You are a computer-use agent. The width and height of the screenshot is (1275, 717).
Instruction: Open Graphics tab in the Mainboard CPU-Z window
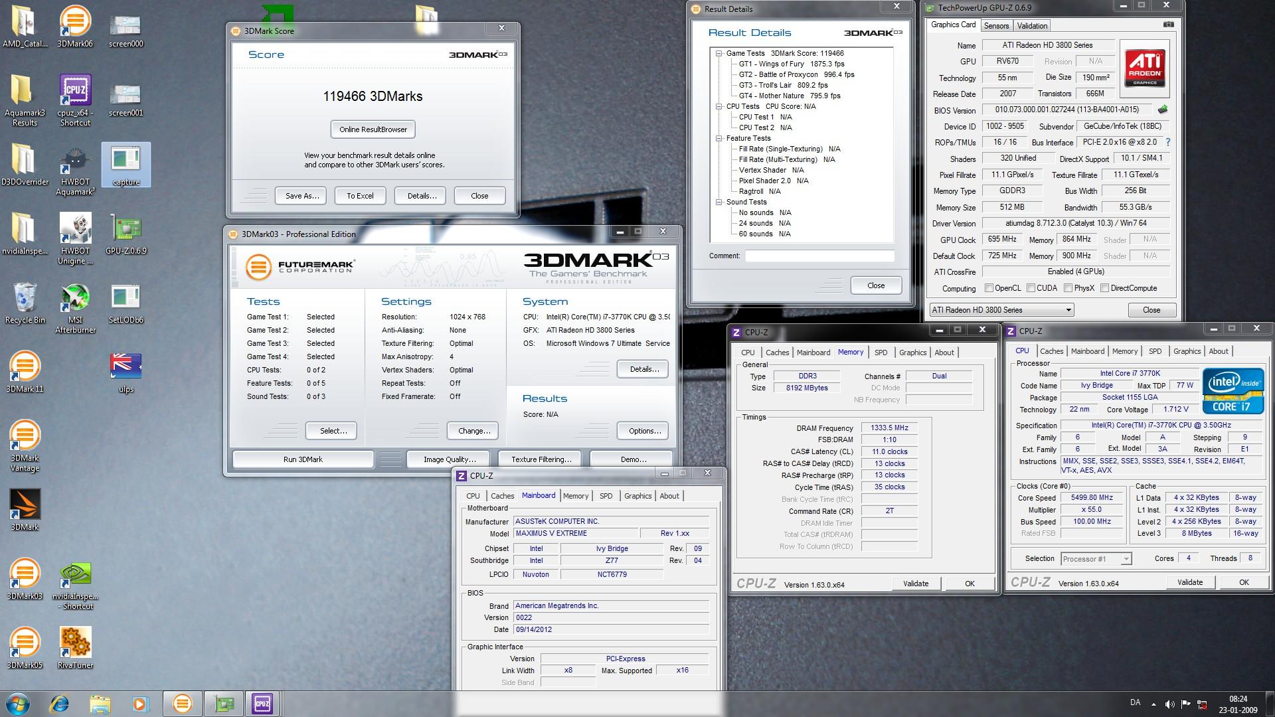637,496
